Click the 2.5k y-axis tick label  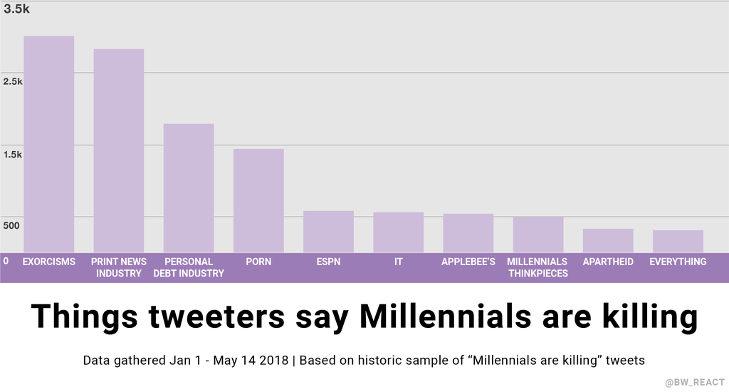[13, 82]
